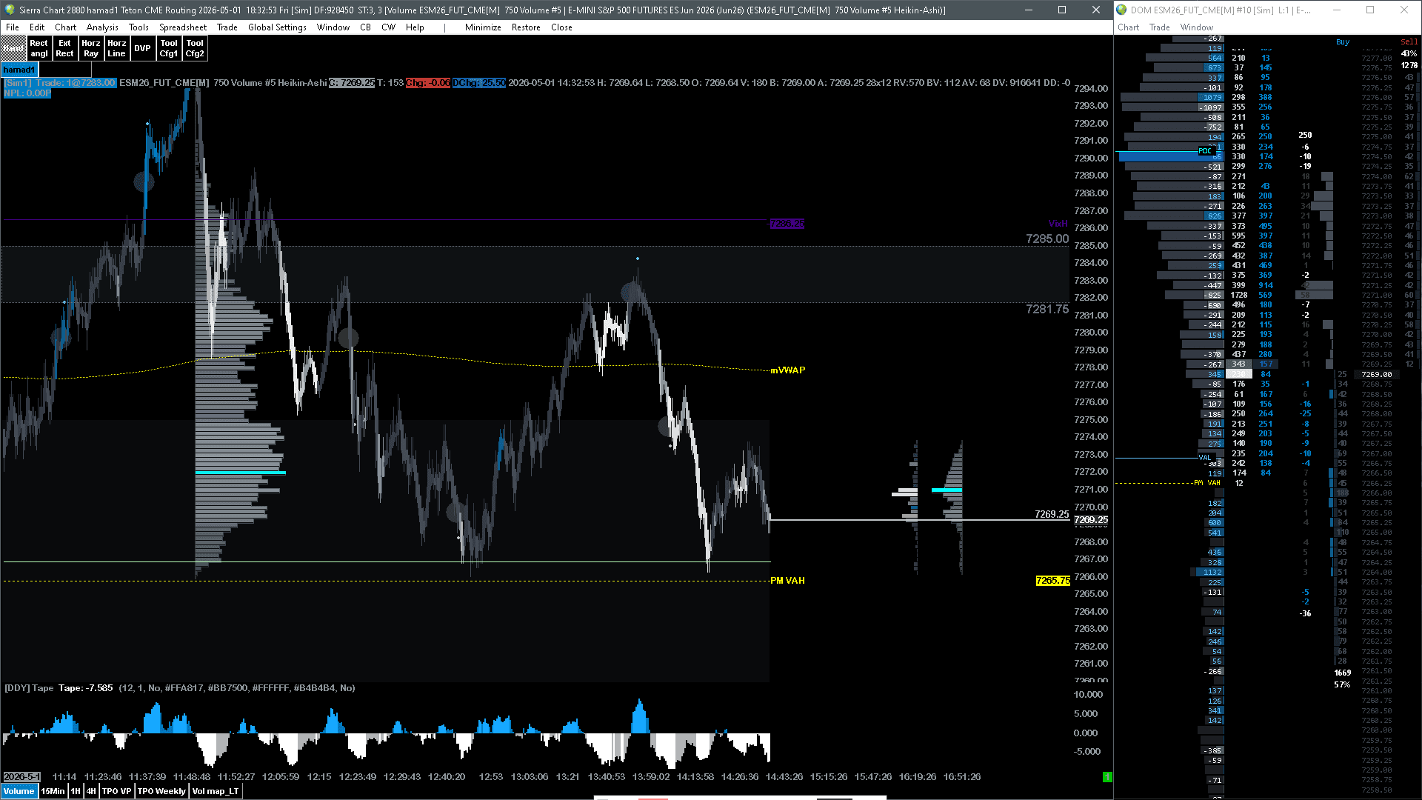Select the Ext Rect drawing tool
Viewport: 1422px width, 800px height.
click(x=64, y=48)
